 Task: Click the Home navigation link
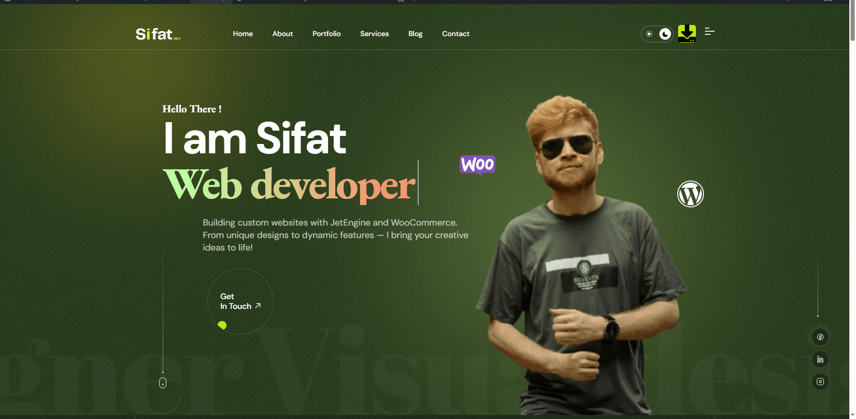click(x=243, y=33)
